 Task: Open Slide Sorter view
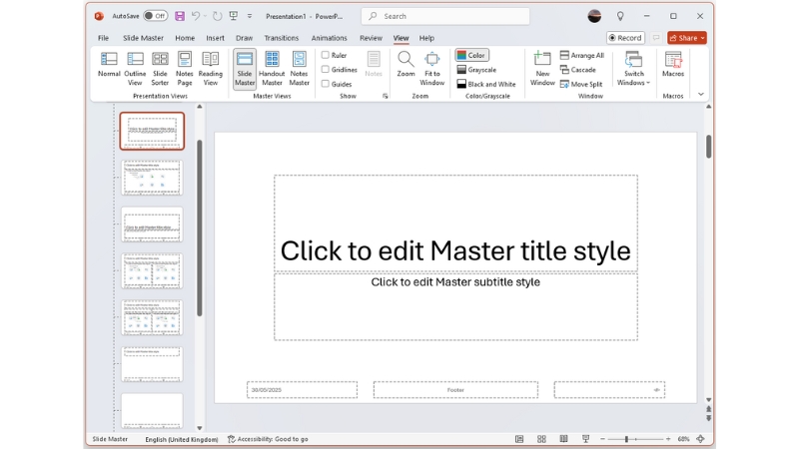160,69
